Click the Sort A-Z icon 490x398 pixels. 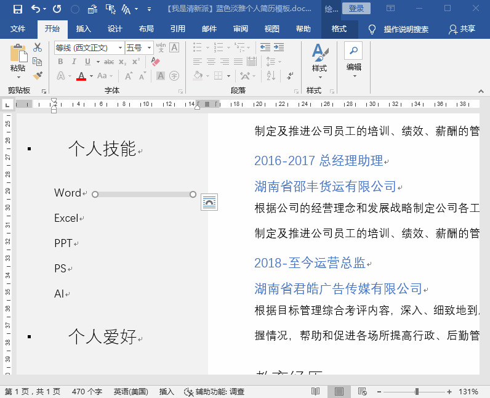click(x=271, y=76)
